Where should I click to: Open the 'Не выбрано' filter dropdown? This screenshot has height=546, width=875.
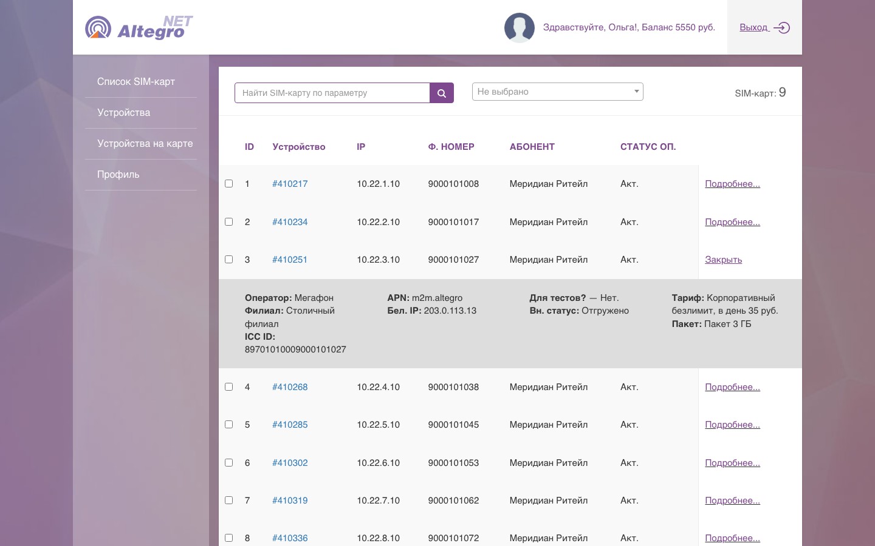click(x=558, y=92)
